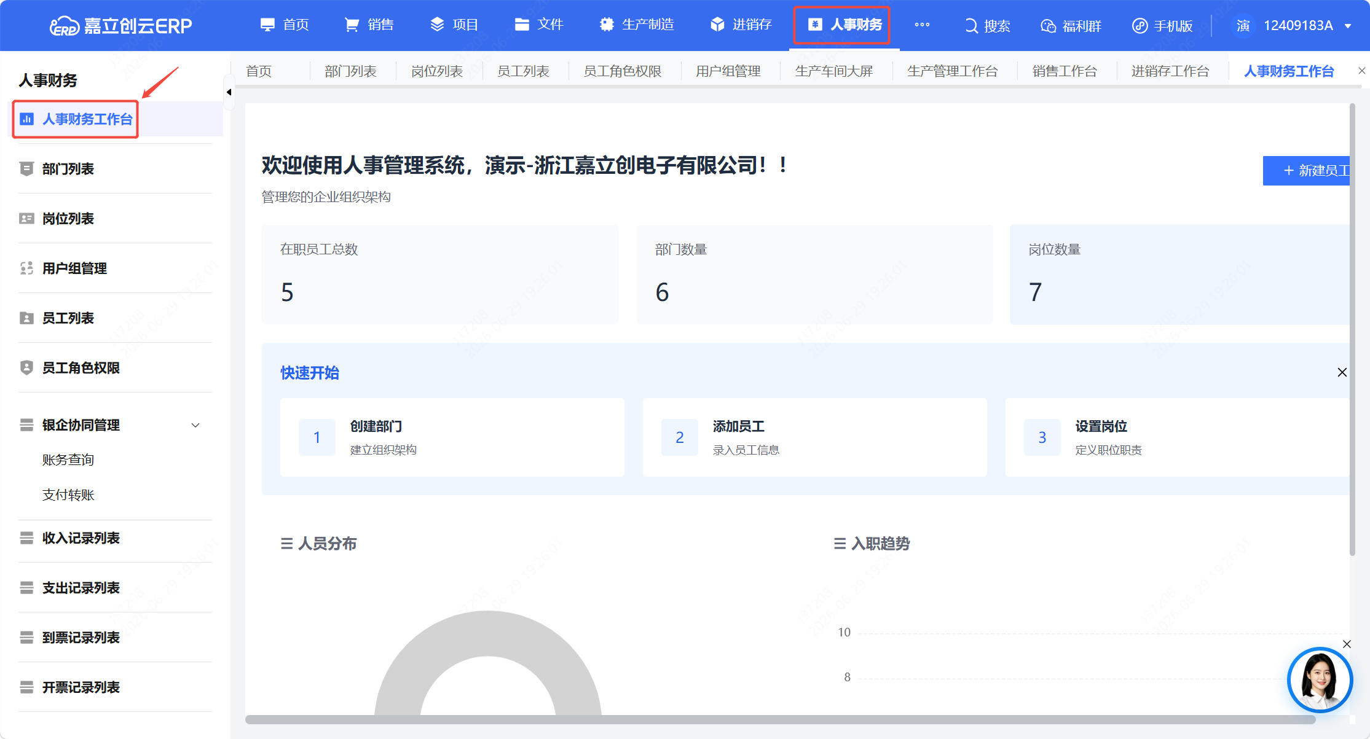Image resolution: width=1370 pixels, height=739 pixels.
Task: Switch to the 员工列表 tab
Action: pos(523,71)
